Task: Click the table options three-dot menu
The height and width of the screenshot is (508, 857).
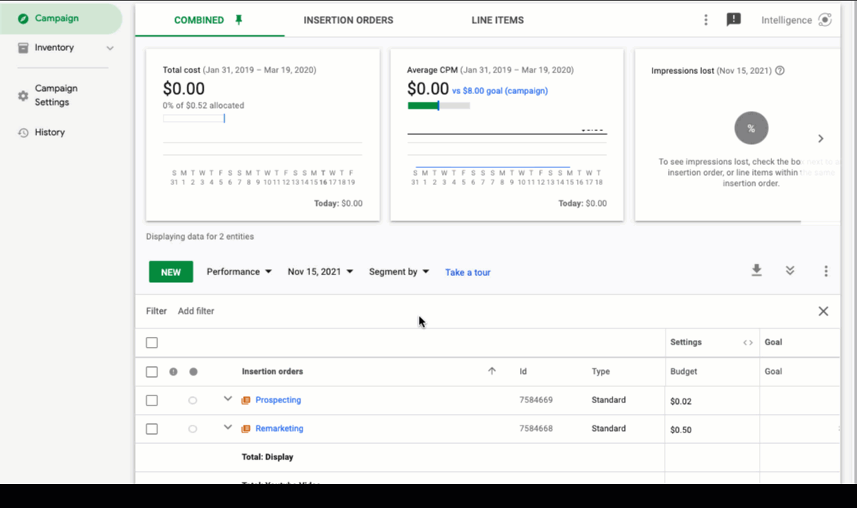Action: 826,271
